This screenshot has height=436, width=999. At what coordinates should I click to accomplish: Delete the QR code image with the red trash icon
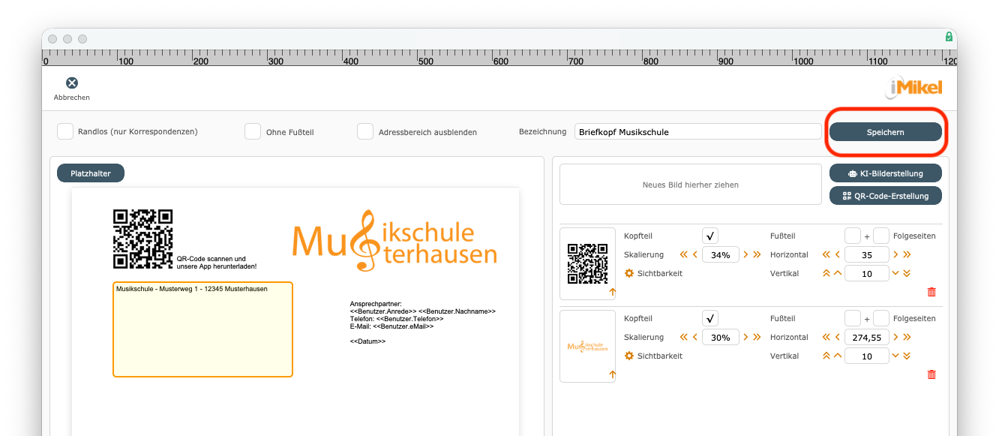(x=931, y=292)
